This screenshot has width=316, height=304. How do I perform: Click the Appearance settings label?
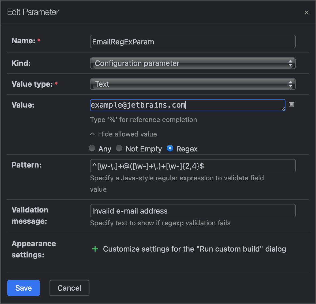pos(34,249)
